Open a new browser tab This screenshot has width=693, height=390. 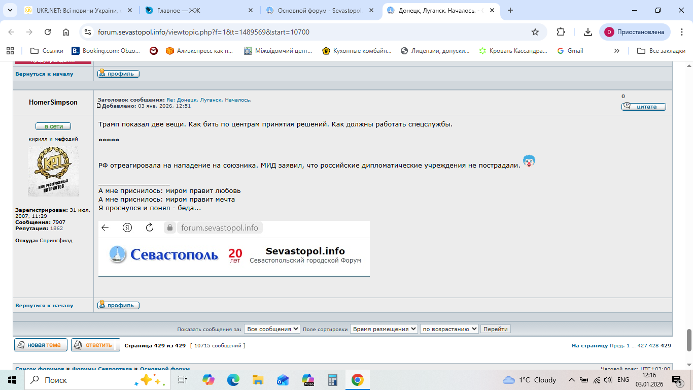[510, 10]
